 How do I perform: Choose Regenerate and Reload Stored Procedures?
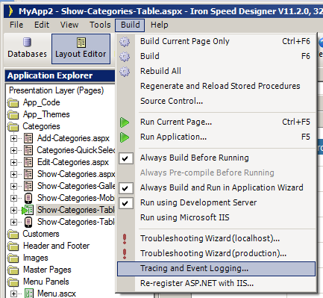pyautogui.click(x=216, y=86)
